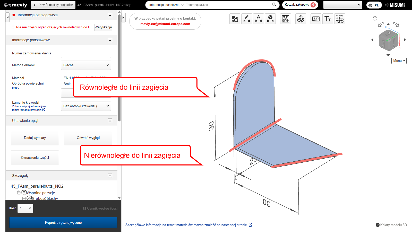Click the Numer zamówienia klienta input field
412x232 pixels.
[x=86, y=53]
